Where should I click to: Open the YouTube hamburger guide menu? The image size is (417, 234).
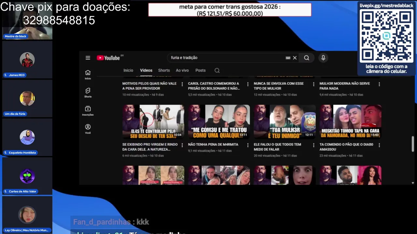(88, 58)
